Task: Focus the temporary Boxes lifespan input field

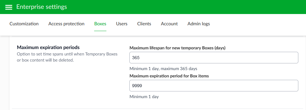Action: (214, 58)
